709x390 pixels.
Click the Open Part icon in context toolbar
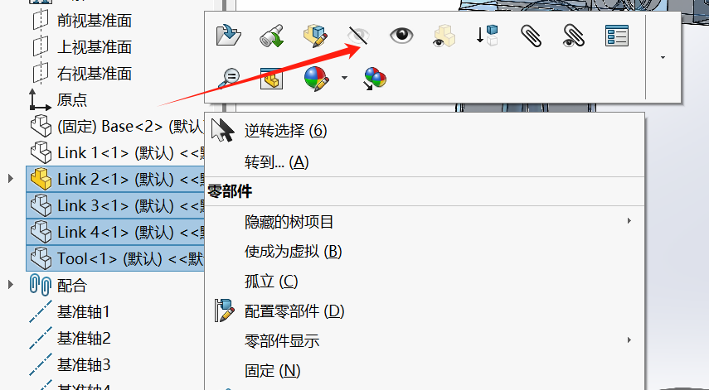point(228,36)
